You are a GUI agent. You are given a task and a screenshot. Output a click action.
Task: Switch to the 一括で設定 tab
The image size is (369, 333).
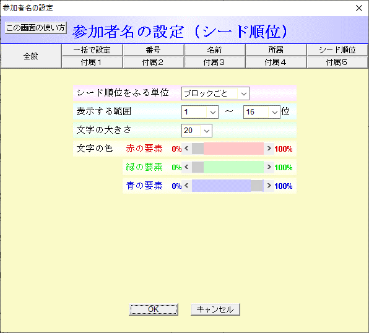(92, 50)
